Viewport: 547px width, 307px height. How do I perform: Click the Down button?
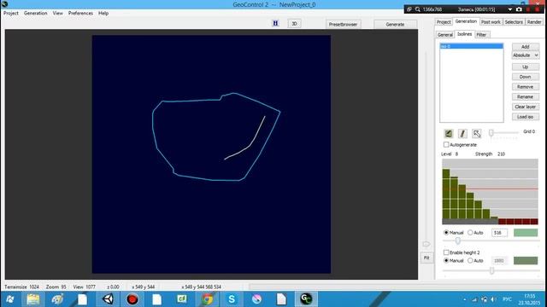click(x=526, y=77)
